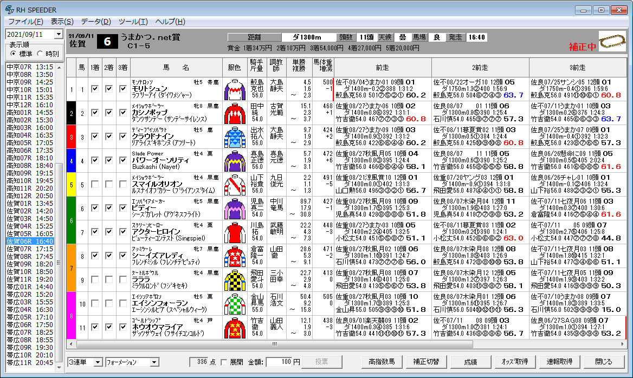Open the ヘルプ menu

pos(170,22)
